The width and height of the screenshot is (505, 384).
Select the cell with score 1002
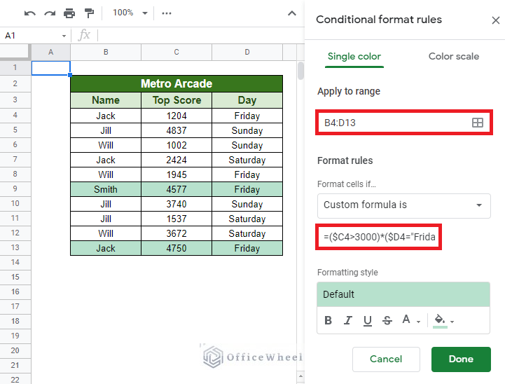177,145
